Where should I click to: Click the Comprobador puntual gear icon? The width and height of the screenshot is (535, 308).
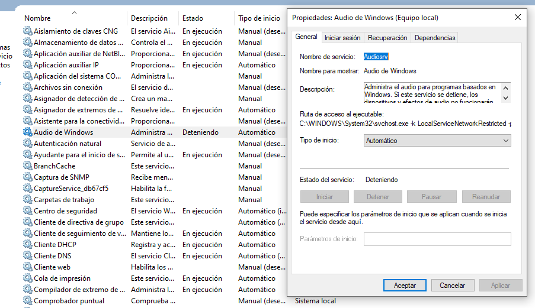(28, 300)
